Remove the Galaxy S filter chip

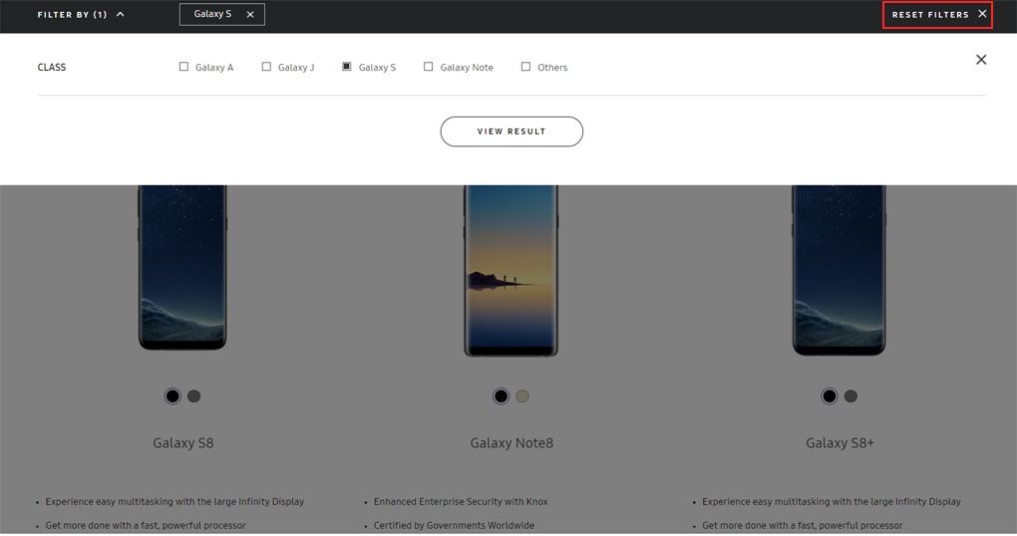tap(249, 14)
